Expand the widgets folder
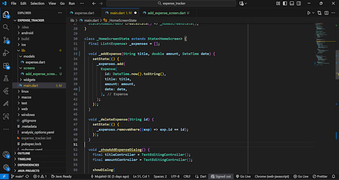Screen dimensions: 339x180 pyautogui.click(x=29, y=80)
